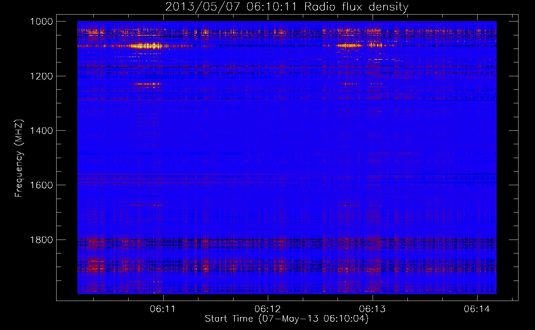Select the 1600 frequency tick label
535x330 pixels.
pyautogui.click(x=41, y=185)
